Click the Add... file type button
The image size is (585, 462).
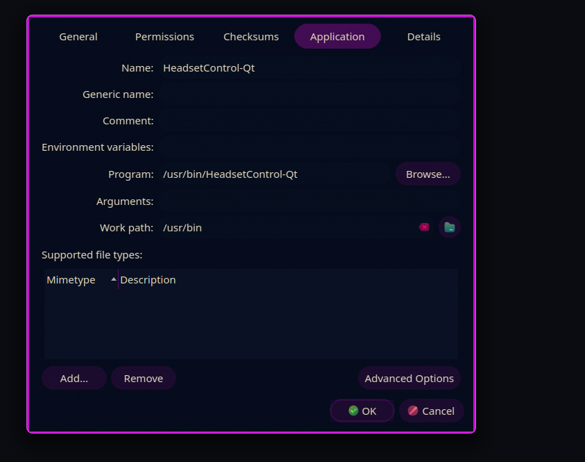(74, 379)
